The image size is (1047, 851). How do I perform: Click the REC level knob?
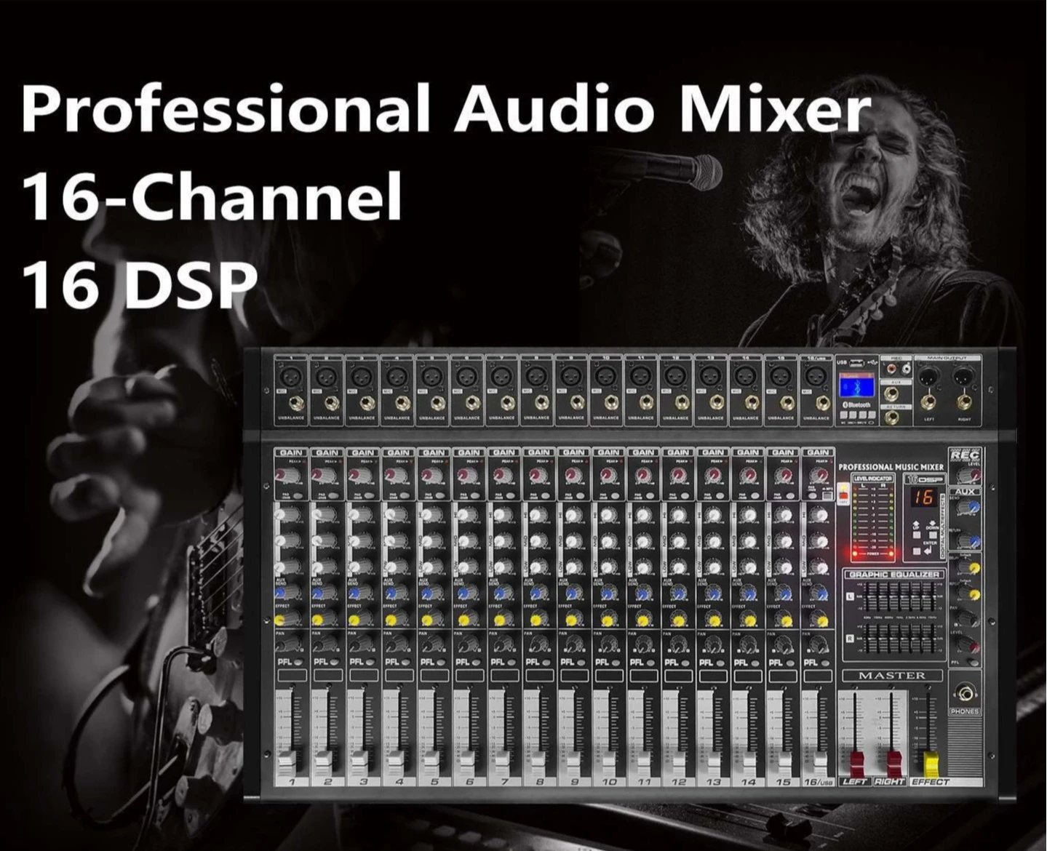tap(968, 474)
